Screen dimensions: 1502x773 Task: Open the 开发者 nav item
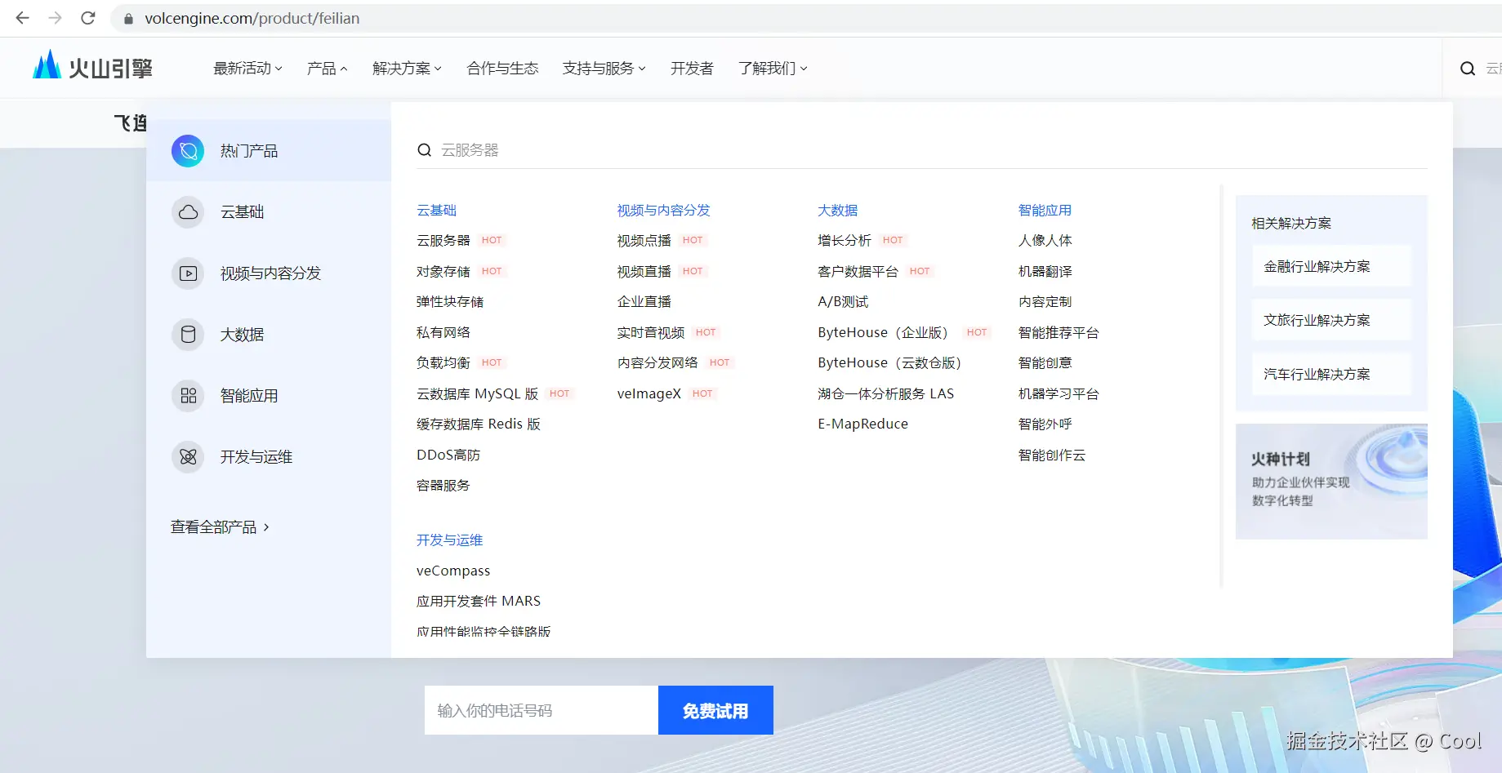pos(692,69)
